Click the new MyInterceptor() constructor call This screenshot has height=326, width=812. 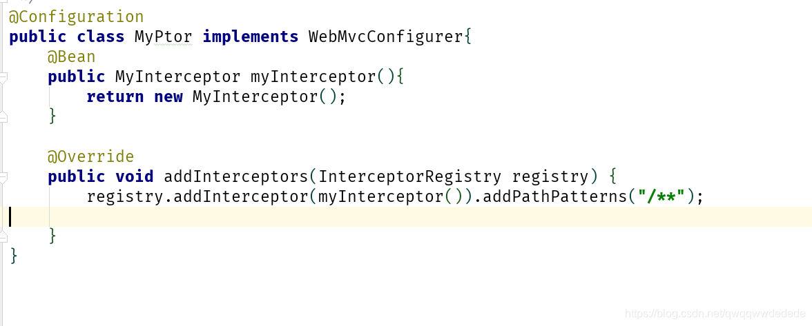coord(245,96)
